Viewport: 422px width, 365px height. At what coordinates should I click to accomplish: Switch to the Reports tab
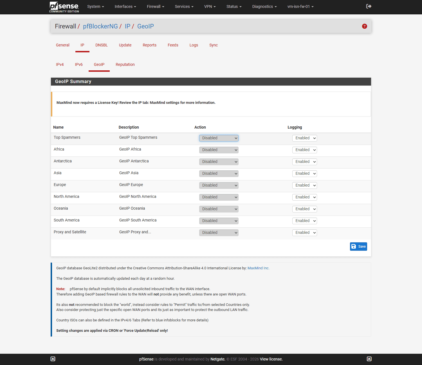(149, 45)
